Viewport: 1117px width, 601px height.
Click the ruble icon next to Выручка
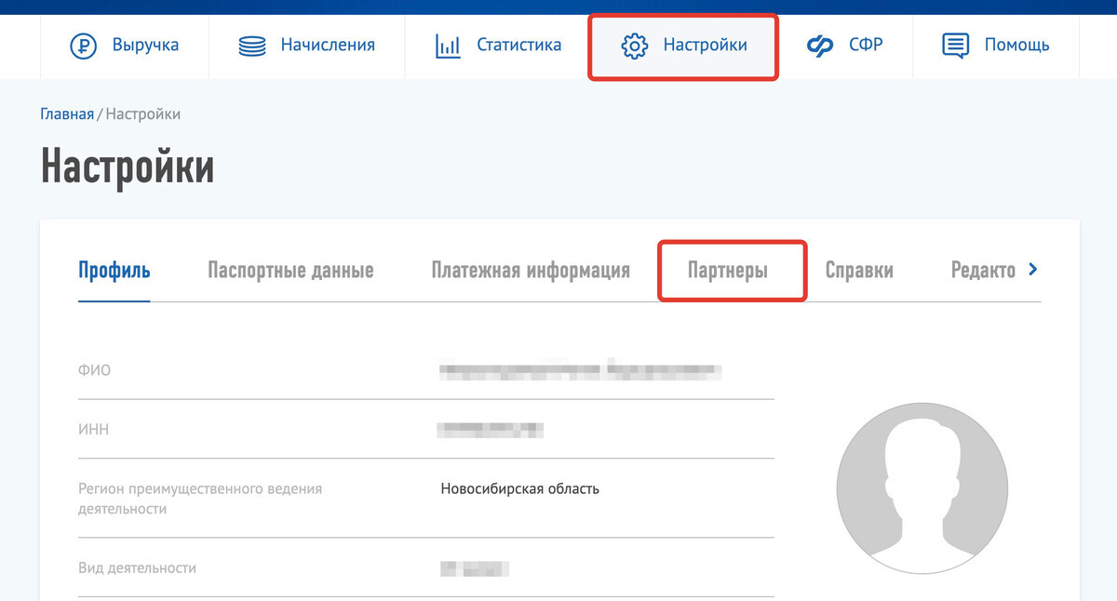tap(84, 45)
